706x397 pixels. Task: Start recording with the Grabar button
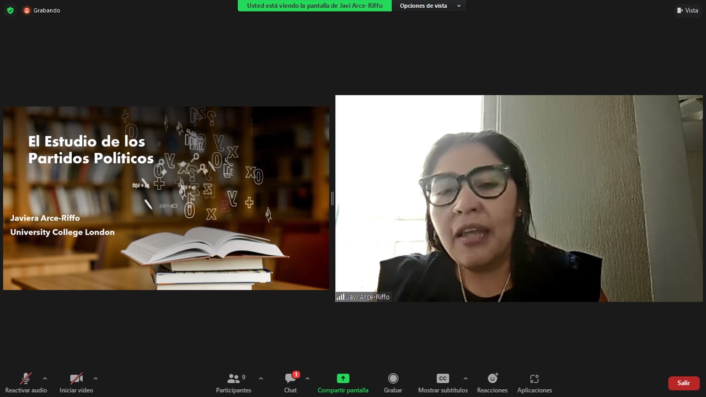point(393,383)
